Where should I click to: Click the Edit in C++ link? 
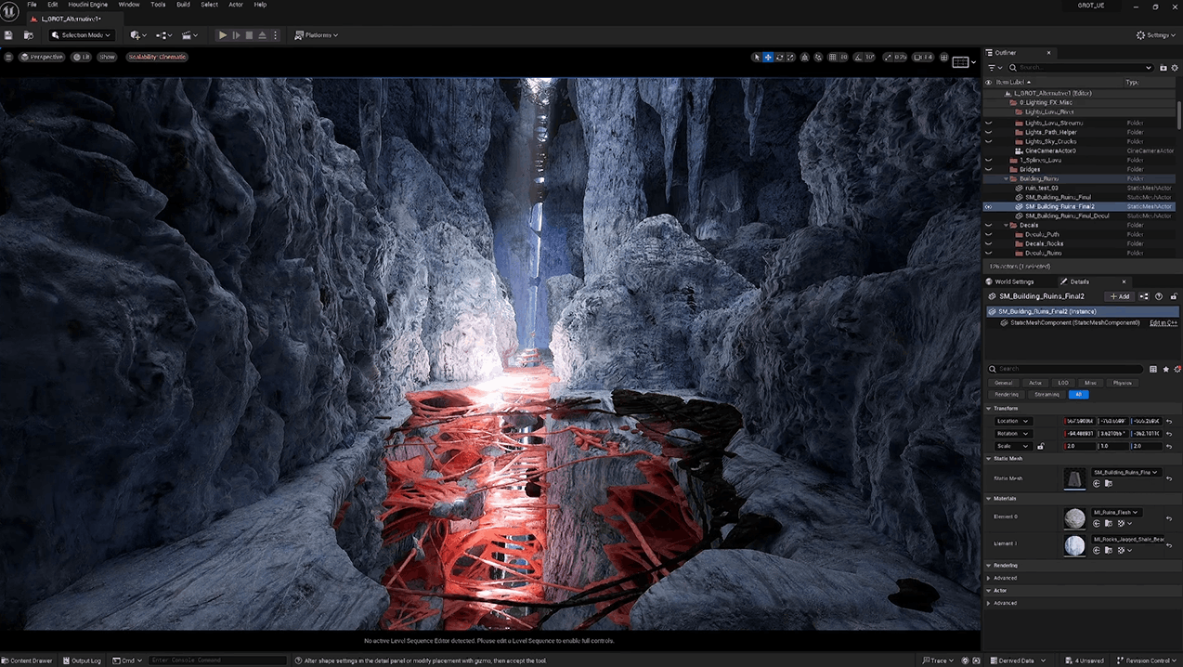click(1163, 322)
